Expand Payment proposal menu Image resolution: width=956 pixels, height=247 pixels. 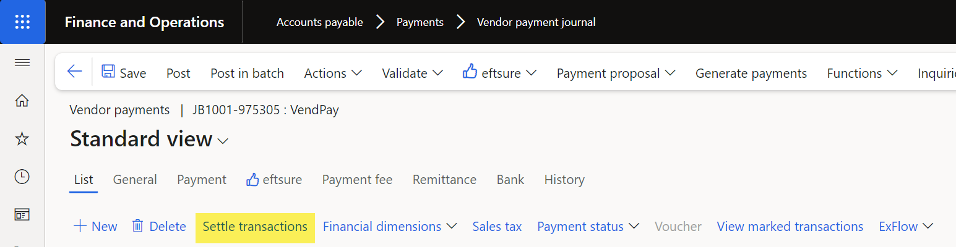click(x=616, y=73)
